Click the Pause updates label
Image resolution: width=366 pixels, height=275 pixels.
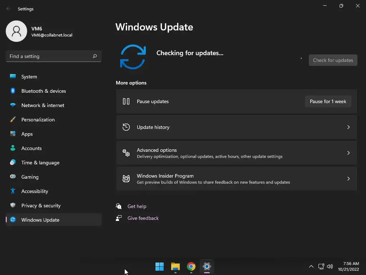click(153, 101)
